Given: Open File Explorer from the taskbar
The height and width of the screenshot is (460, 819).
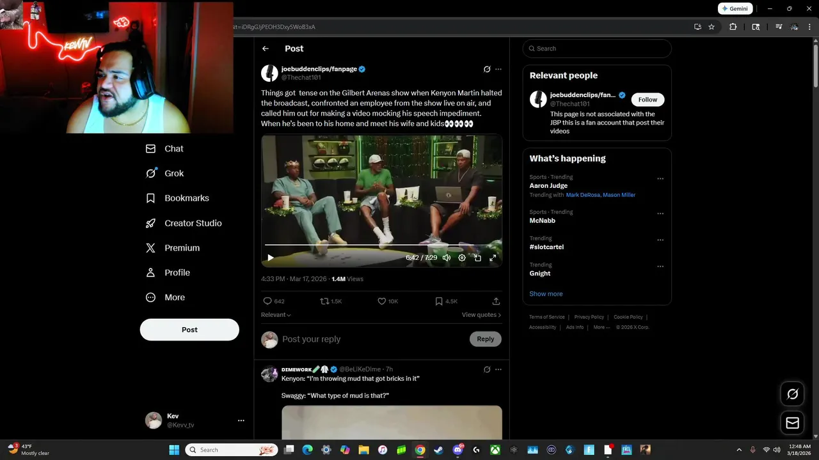Looking at the screenshot, I should [x=363, y=450].
